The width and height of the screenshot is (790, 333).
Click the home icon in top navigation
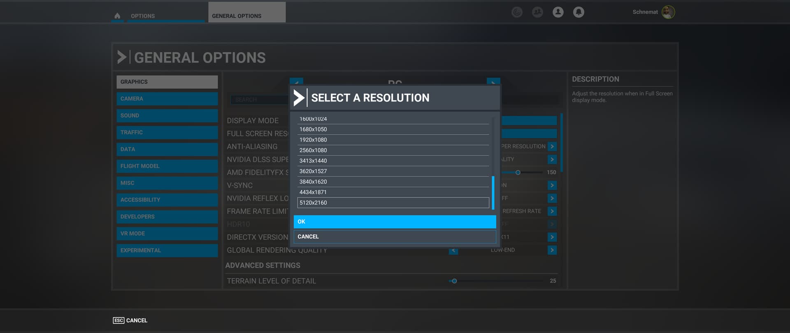click(x=117, y=16)
